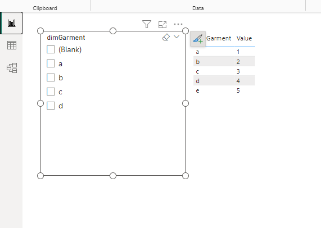Check the (Blank) checkbox
The width and height of the screenshot is (321, 228).
(x=51, y=49)
